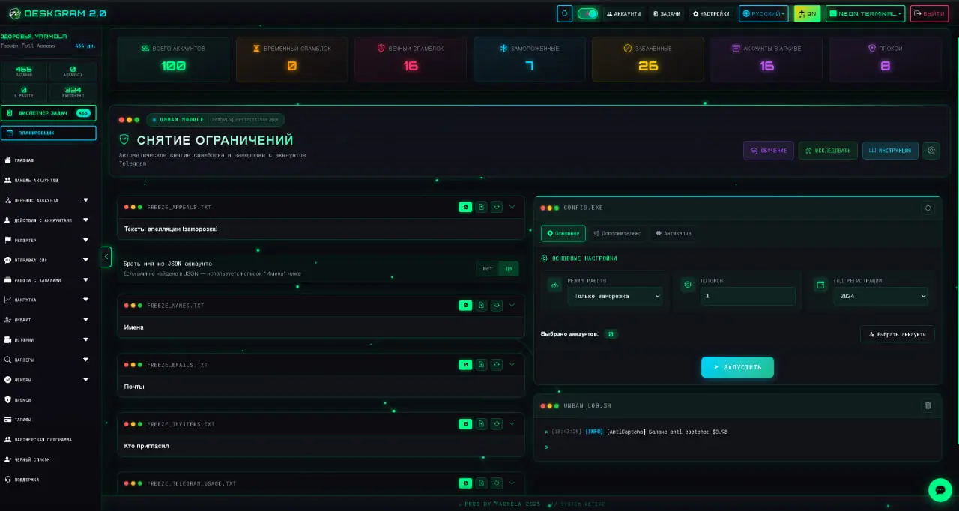
Task: Click the Обучение button
Action: click(768, 151)
